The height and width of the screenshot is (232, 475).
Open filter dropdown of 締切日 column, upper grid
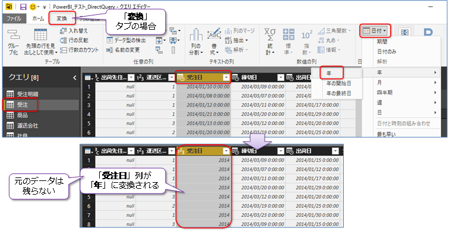tap(281, 78)
